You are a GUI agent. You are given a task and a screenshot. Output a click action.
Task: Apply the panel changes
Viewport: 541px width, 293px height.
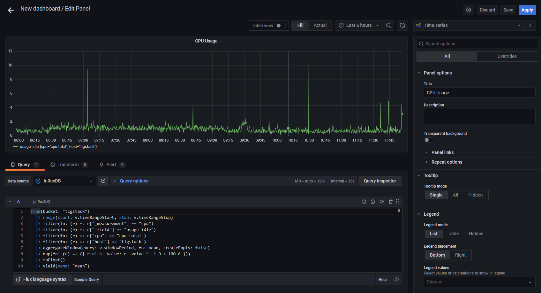527,10
